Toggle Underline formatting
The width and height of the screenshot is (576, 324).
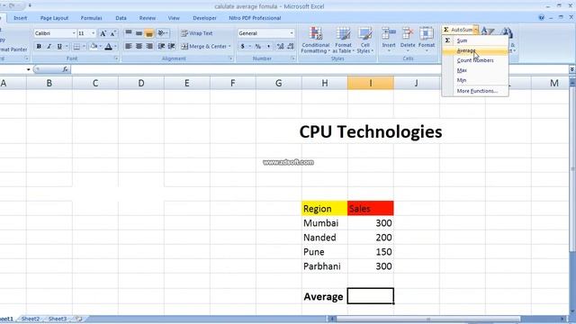point(59,46)
